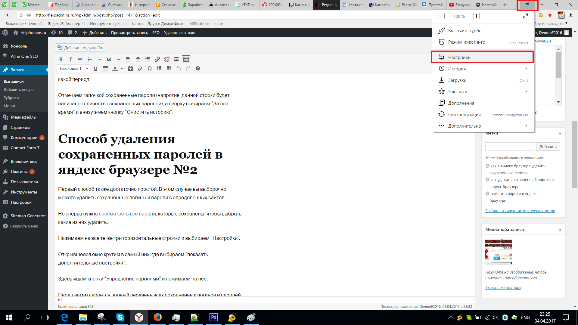Click the Добавить метку button
Screen dimensions: 578x325
(548, 147)
